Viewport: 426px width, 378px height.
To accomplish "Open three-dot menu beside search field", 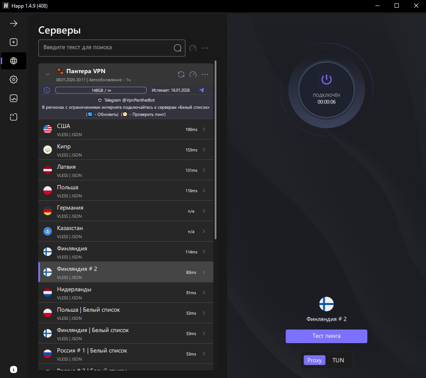I will click(205, 48).
